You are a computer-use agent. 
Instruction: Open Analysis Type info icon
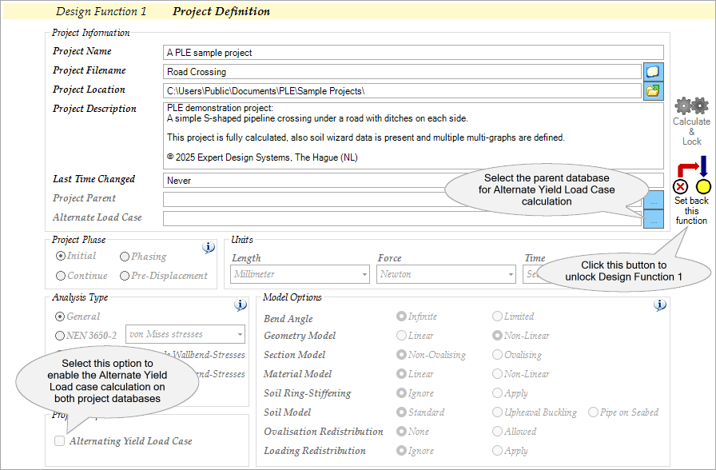coord(241,305)
